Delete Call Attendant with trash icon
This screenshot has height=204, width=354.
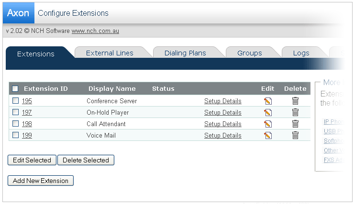click(x=295, y=124)
